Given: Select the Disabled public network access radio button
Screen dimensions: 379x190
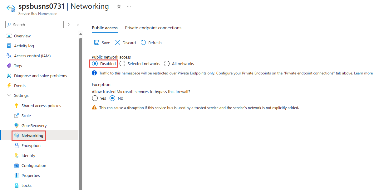Looking at the screenshot, I should pyautogui.click(x=95, y=63).
